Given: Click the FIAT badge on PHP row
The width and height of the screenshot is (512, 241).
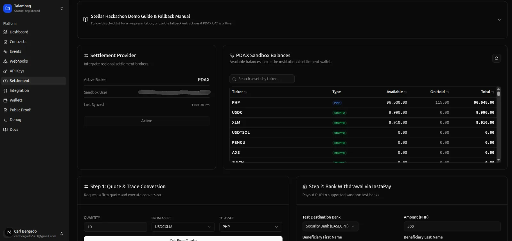Looking at the screenshot, I should click(x=337, y=103).
